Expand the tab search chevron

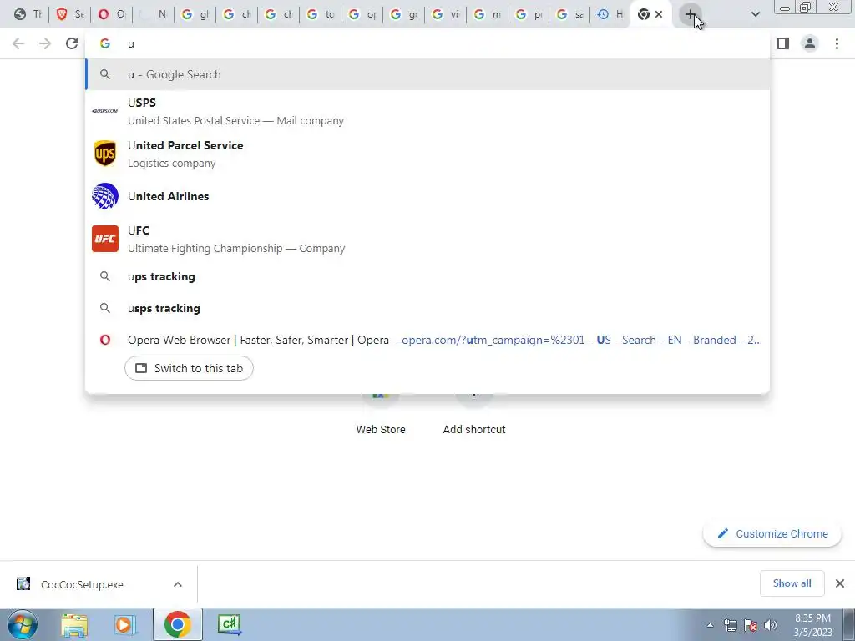pyautogui.click(x=755, y=14)
